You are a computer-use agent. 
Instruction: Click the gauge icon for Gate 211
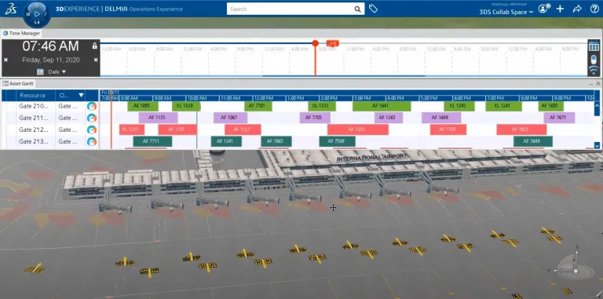click(x=92, y=118)
